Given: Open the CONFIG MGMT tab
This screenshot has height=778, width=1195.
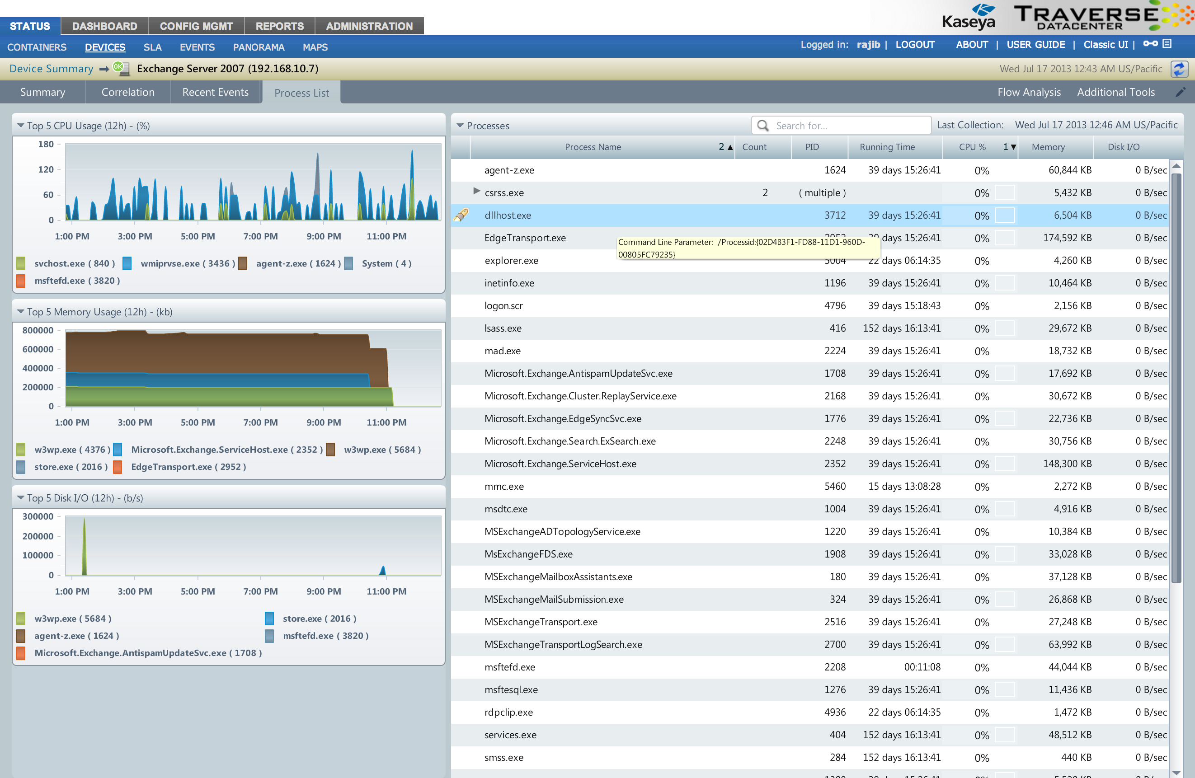Looking at the screenshot, I should [x=196, y=26].
